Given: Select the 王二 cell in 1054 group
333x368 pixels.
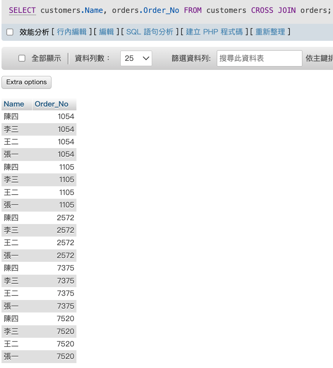Looking at the screenshot, I should click(11, 142).
